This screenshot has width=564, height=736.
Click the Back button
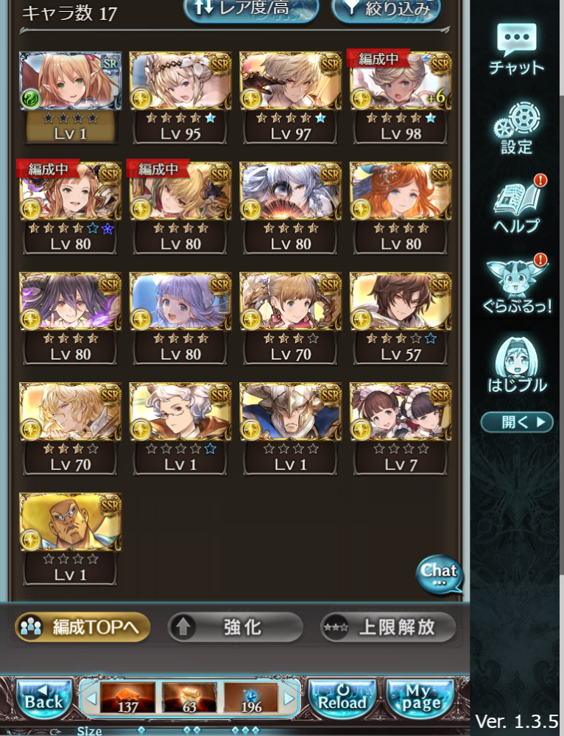tap(43, 698)
